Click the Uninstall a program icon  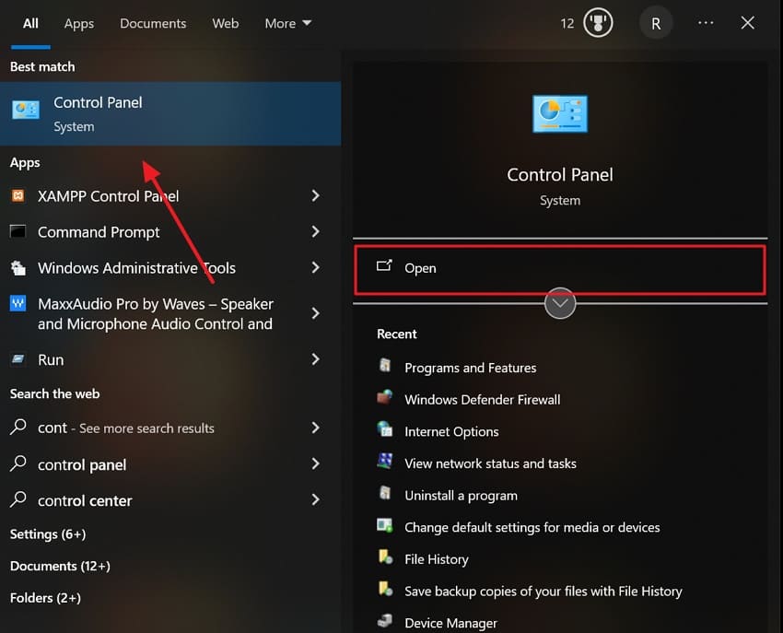click(x=384, y=494)
